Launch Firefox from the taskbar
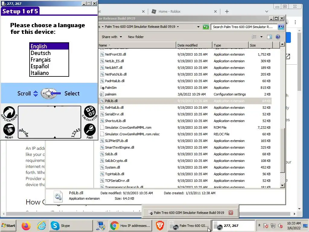The image size is (309, 232). coord(26,226)
